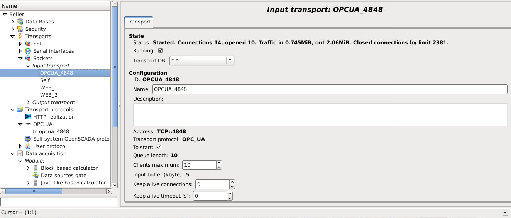Open the Transport DB dropdown
The width and height of the screenshot is (511, 218).
click(201, 61)
